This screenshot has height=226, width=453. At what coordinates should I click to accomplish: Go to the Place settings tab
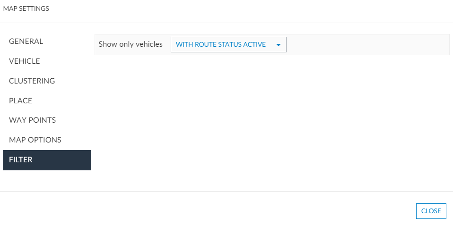[21, 101]
